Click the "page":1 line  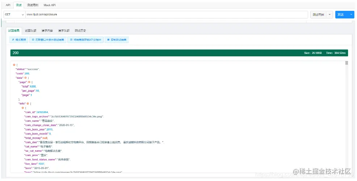(x=26, y=95)
